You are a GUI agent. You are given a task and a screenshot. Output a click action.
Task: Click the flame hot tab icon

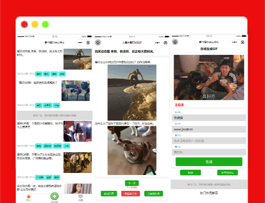(x=28, y=196)
